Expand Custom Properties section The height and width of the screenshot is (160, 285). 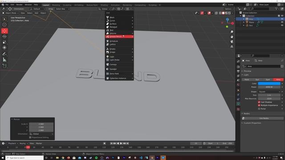252,123
